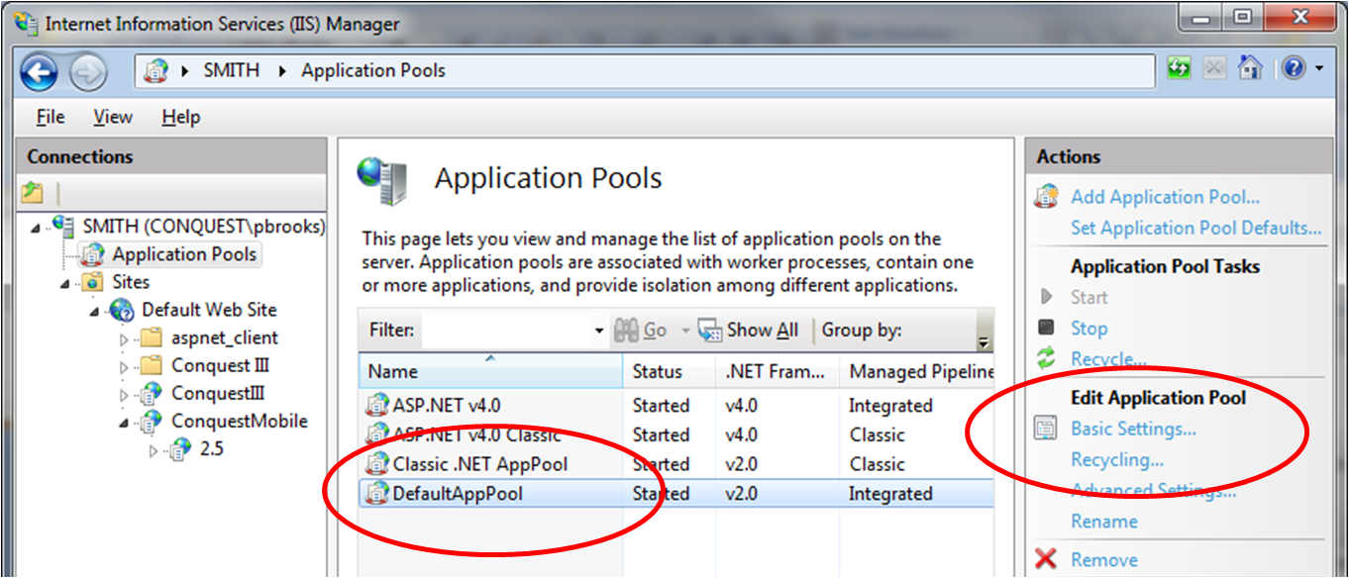
Task: Open dropdown arrow next to Help icon
Action: [x=1318, y=69]
